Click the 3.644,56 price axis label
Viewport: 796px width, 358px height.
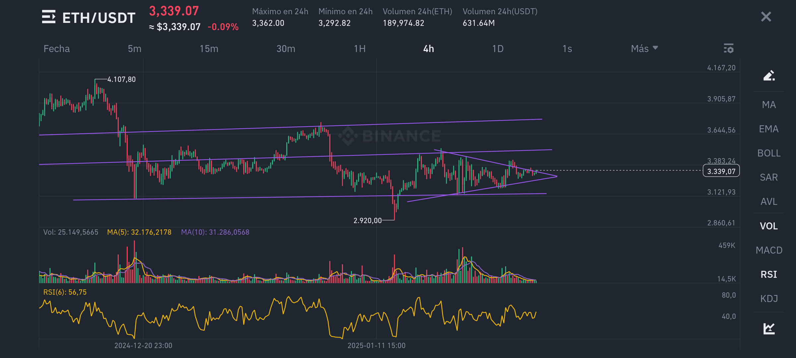coord(721,130)
